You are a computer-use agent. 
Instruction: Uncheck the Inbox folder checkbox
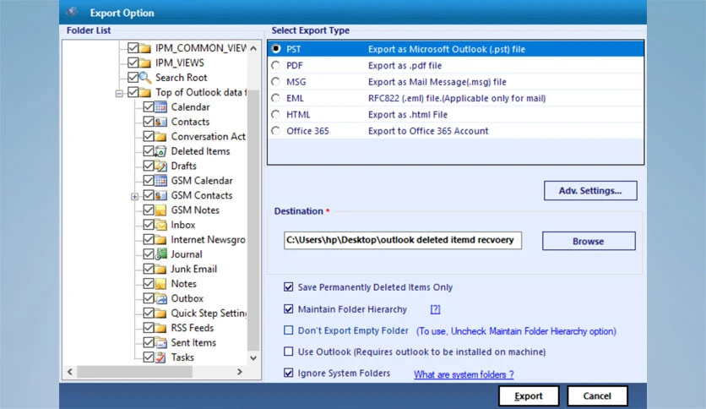click(x=149, y=225)
